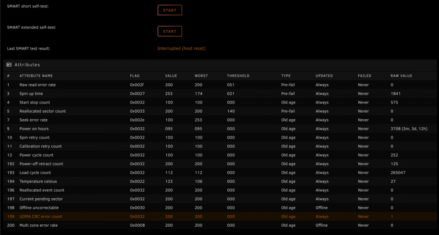The width and height of the screenshot is (439, 235).
Task: Start the SMART short self-test
Action: pos(169,10)
